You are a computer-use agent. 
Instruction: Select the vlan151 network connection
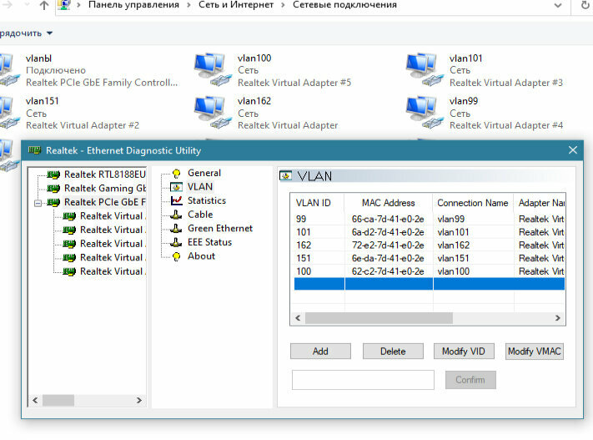[70, 113]
